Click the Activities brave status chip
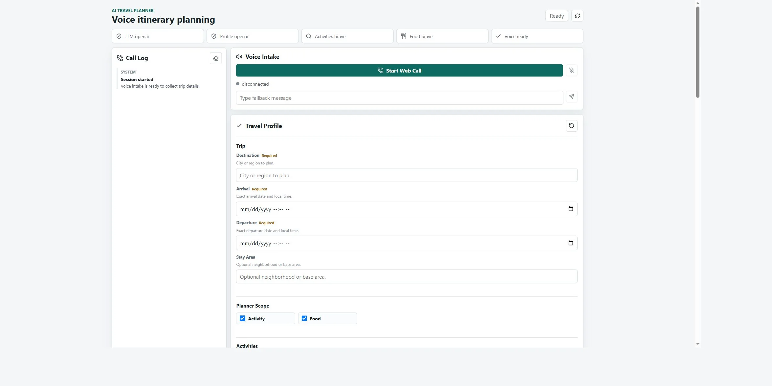 point(347,36)
